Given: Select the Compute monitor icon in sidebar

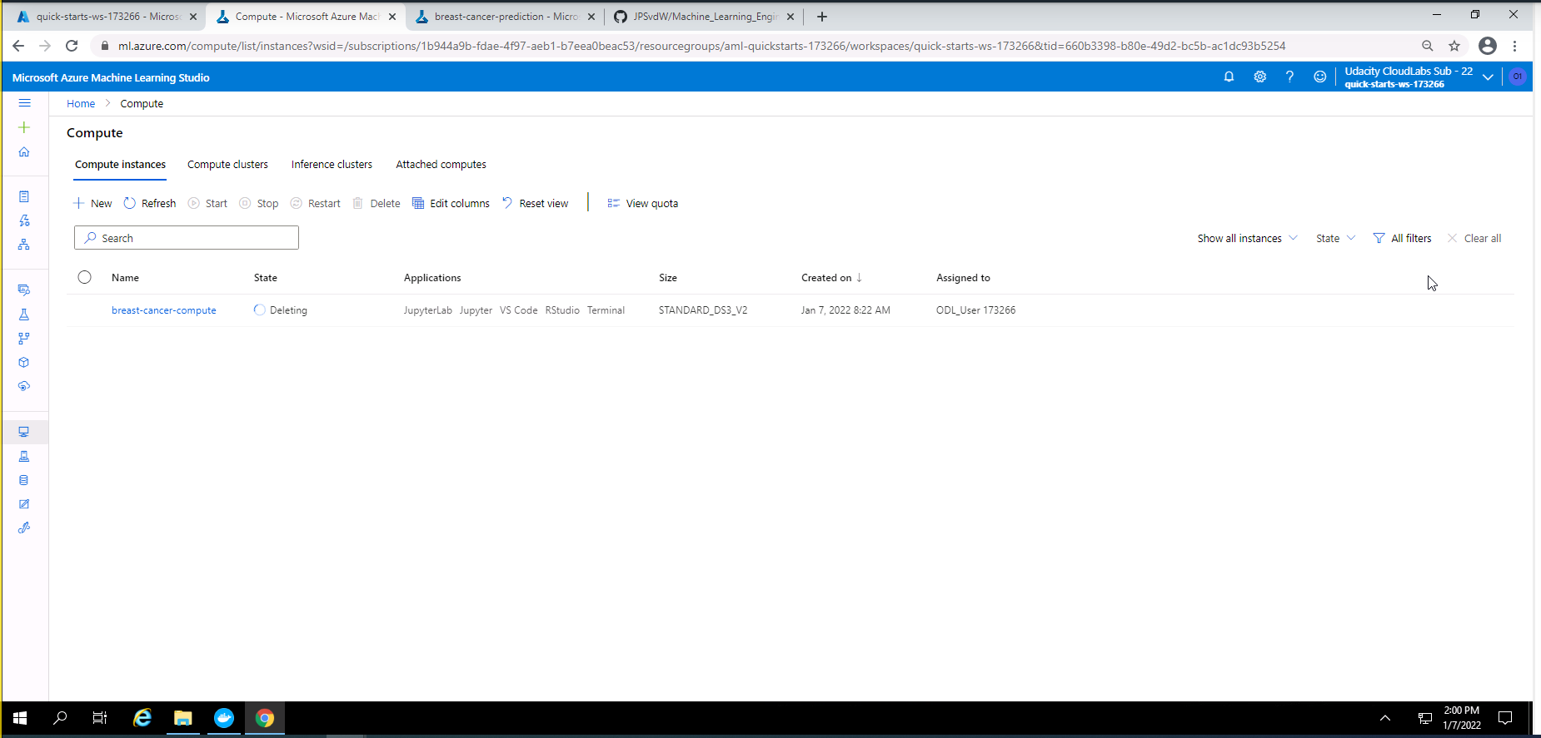Looking at the screenshot, I should click(24, 432).
